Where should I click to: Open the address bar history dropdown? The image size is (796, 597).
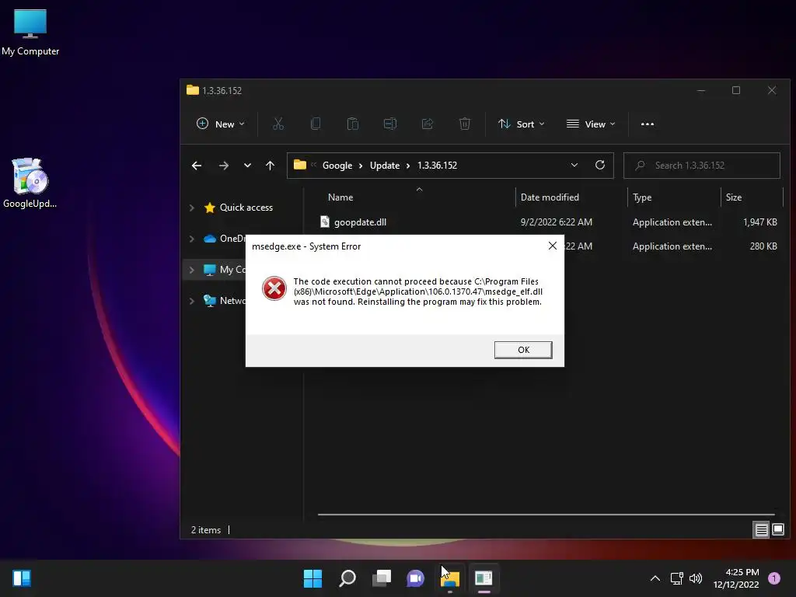click(x=574, y=166)
